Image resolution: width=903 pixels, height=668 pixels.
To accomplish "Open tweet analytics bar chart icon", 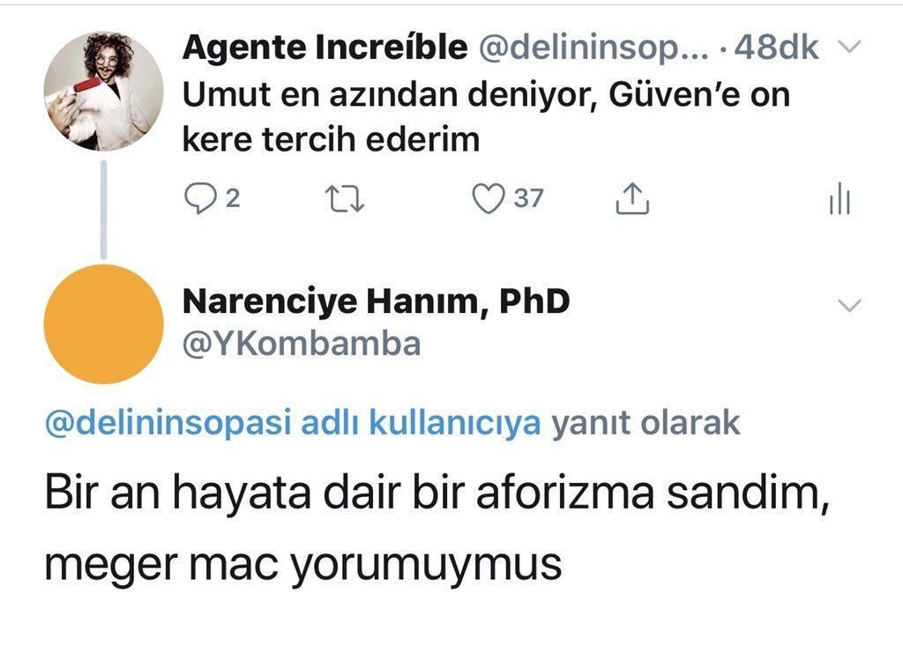I will 839,200.
